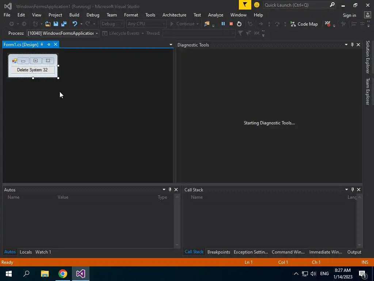The width and height of the screenshot is (374, 281).
Task: Open the Undo history dropdown arrow
Action: coord(81,24)
